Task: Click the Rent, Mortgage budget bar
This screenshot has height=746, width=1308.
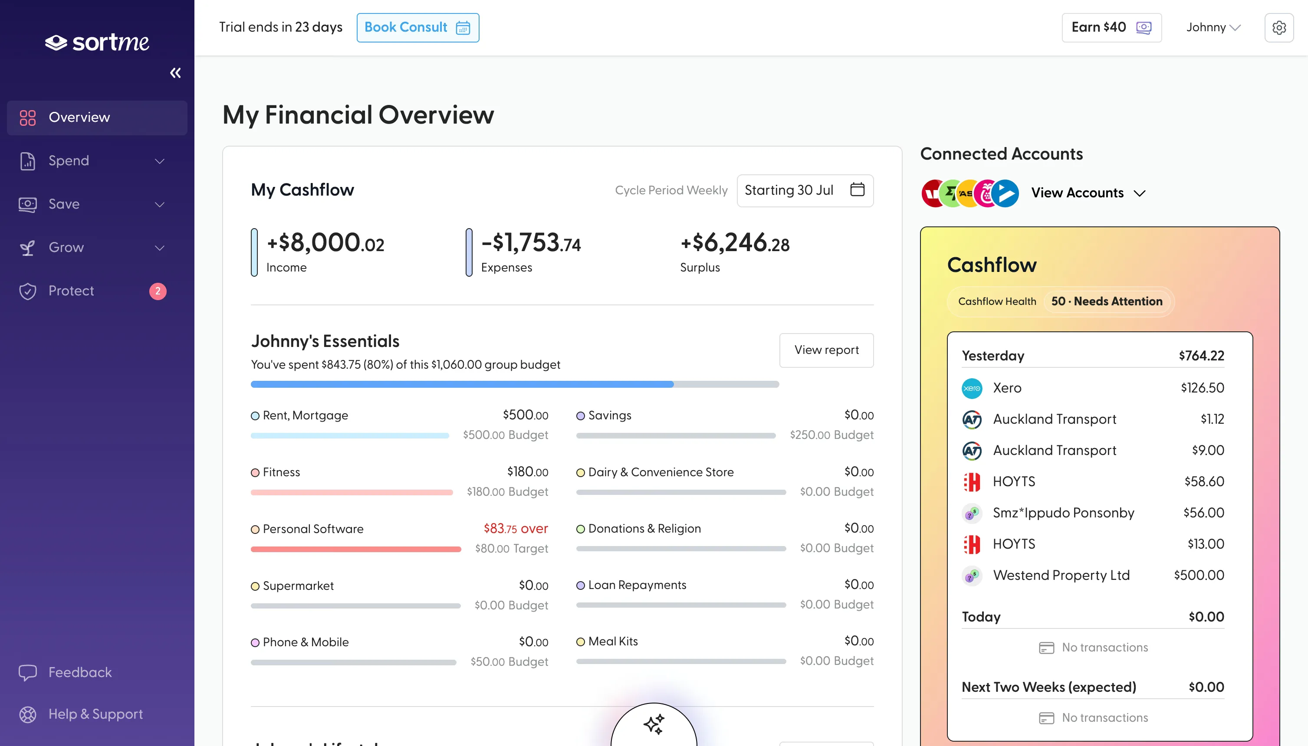Action: [x=349, y=435]
